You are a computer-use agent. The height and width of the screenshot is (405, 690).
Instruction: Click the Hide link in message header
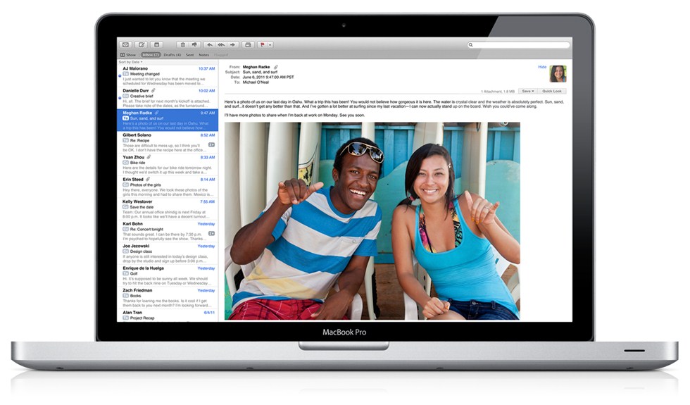[542, 67]
